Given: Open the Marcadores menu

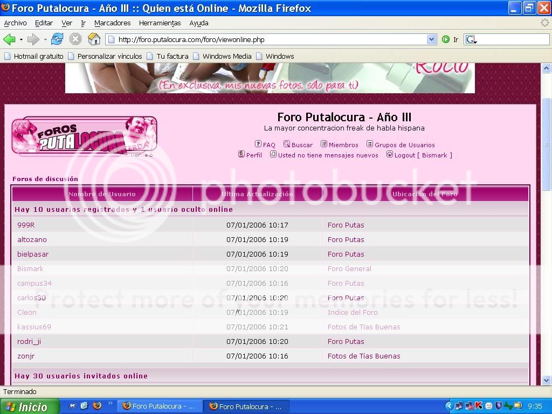Looking at the screenshot, I should click(112, 23).
